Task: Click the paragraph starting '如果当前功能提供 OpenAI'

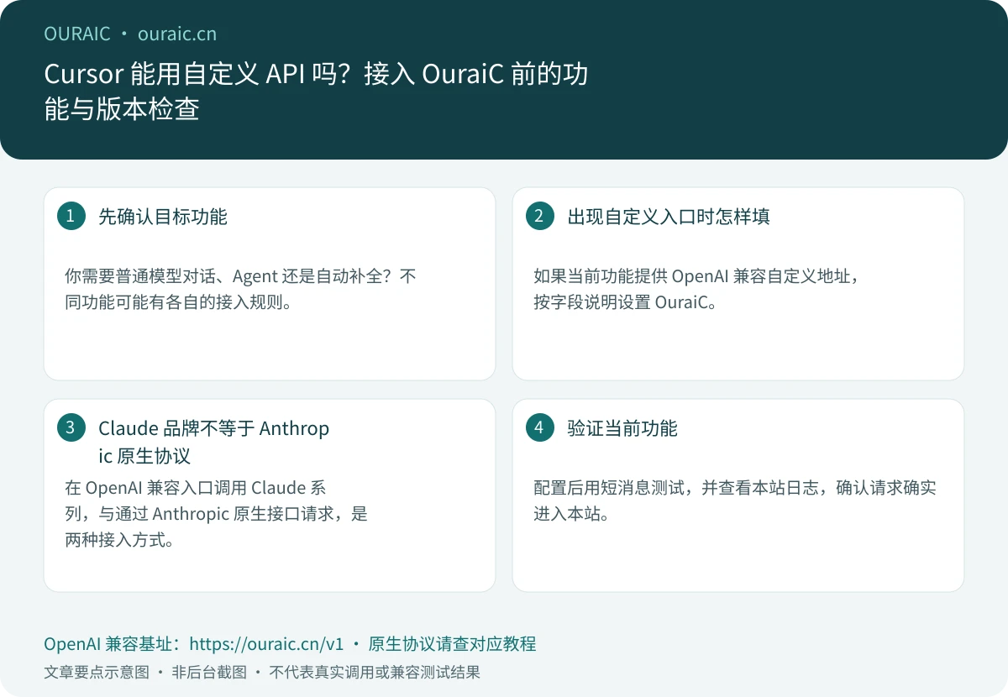Action: click(x=698, y=289)
